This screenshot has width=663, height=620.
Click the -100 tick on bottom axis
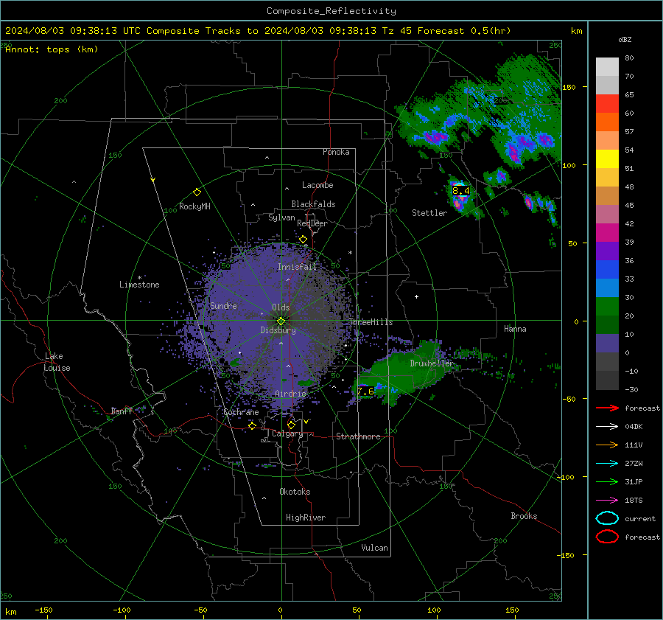click(122, 610)
